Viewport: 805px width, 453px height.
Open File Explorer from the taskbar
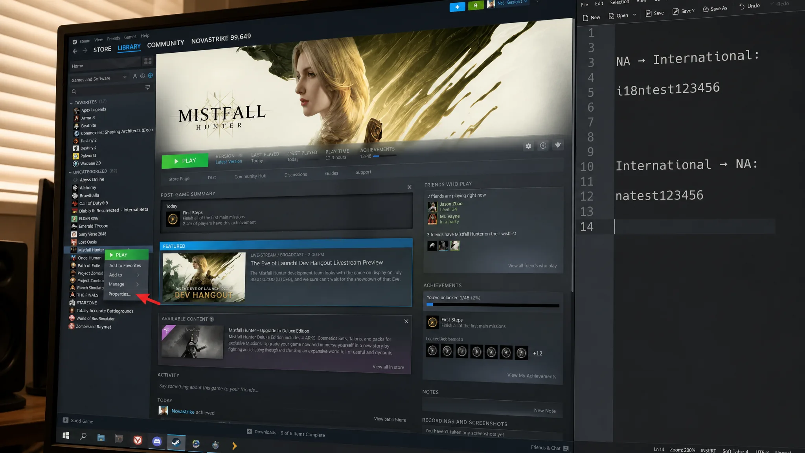point(101,438)
